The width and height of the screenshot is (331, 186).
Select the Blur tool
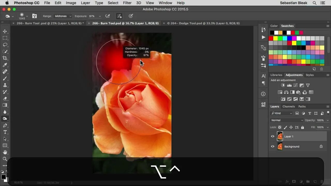(x=5, y=112)
